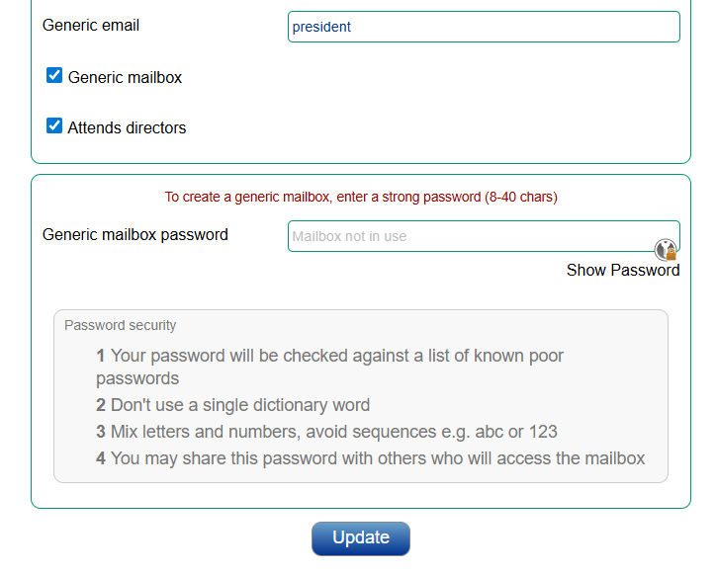The width and height of the screenshot is (716, 574).
Task: Click the Attends directors label text
Action: [x=127, y=127]
